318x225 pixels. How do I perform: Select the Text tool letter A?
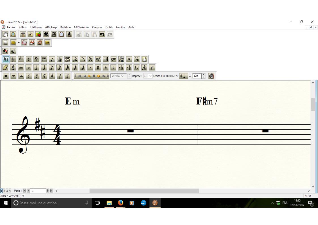coord(129,59)
